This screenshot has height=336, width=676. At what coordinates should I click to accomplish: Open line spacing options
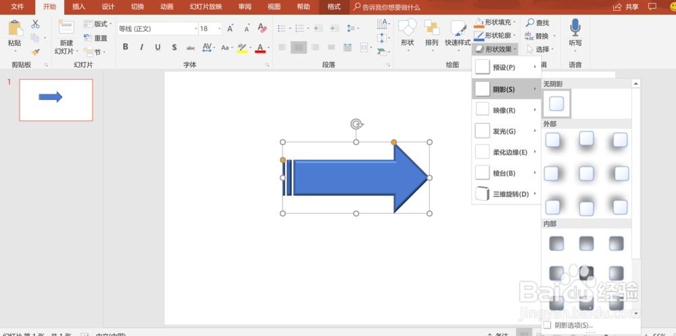coord(353,28)
